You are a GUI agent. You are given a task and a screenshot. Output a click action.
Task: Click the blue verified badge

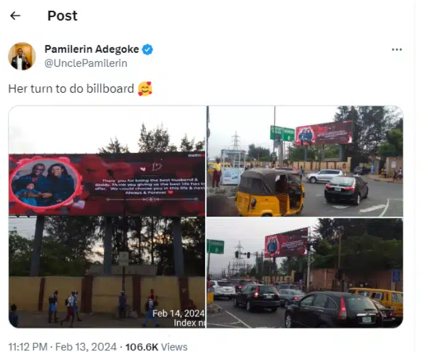click(x=148, y=49)
